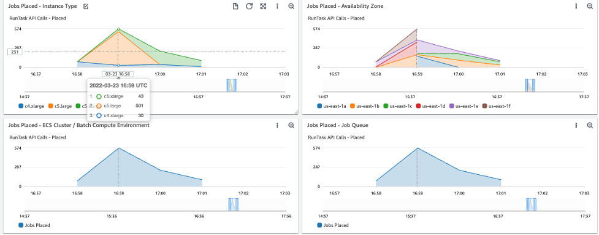Click tooltip header '2022-03-23 16:59 UTC'
The image size is (599, 235).
tap(118, 85)
